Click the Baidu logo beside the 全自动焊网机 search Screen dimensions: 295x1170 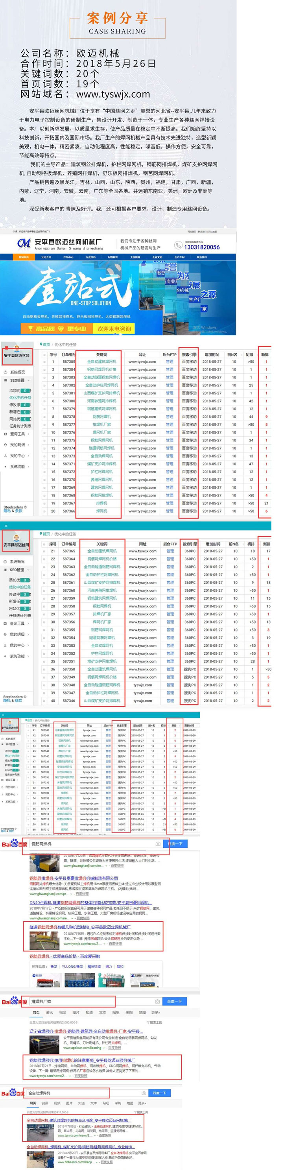13,1093
